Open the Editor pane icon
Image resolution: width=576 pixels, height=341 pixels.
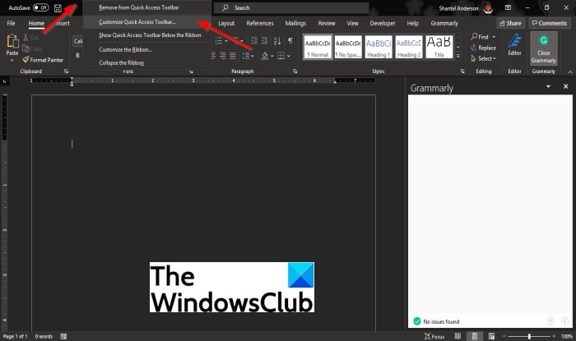[514, 45]
